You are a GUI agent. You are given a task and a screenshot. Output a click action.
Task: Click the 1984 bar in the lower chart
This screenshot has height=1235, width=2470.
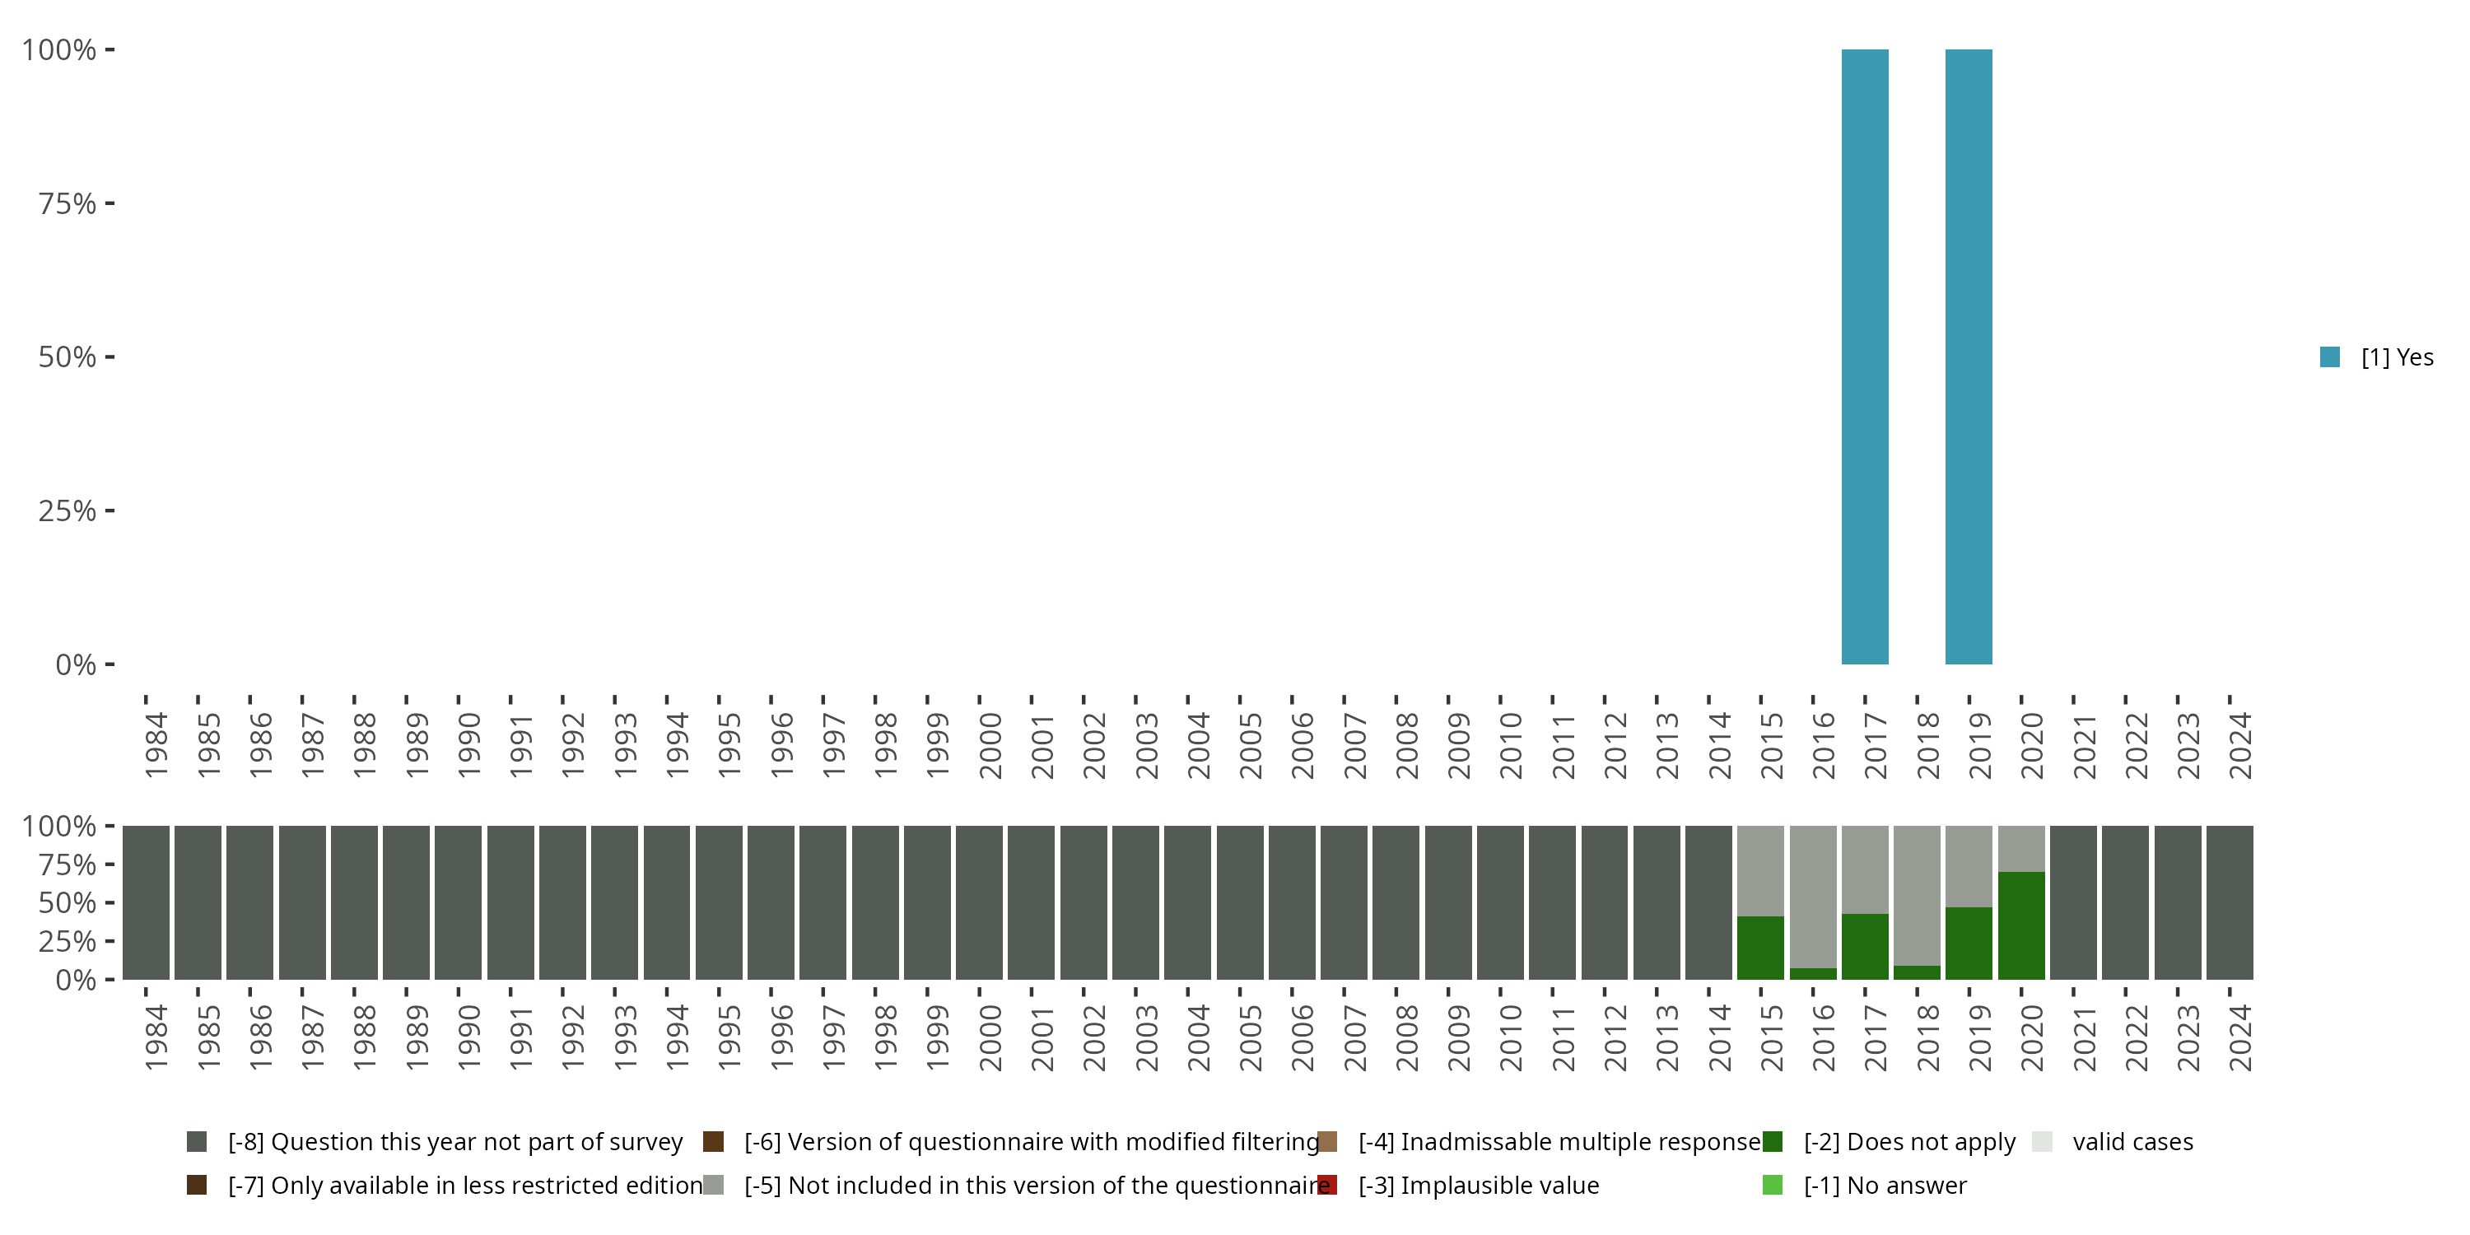(146, 902)
